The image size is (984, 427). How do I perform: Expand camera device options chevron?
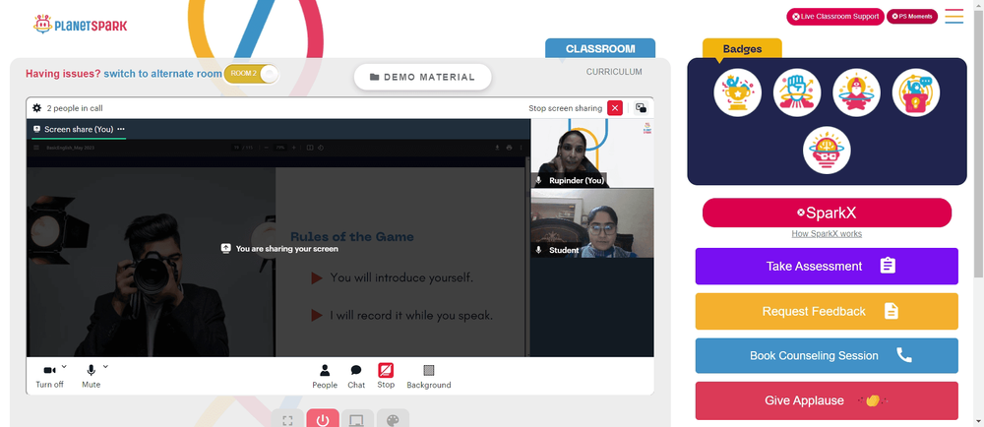tap(64, 367)
